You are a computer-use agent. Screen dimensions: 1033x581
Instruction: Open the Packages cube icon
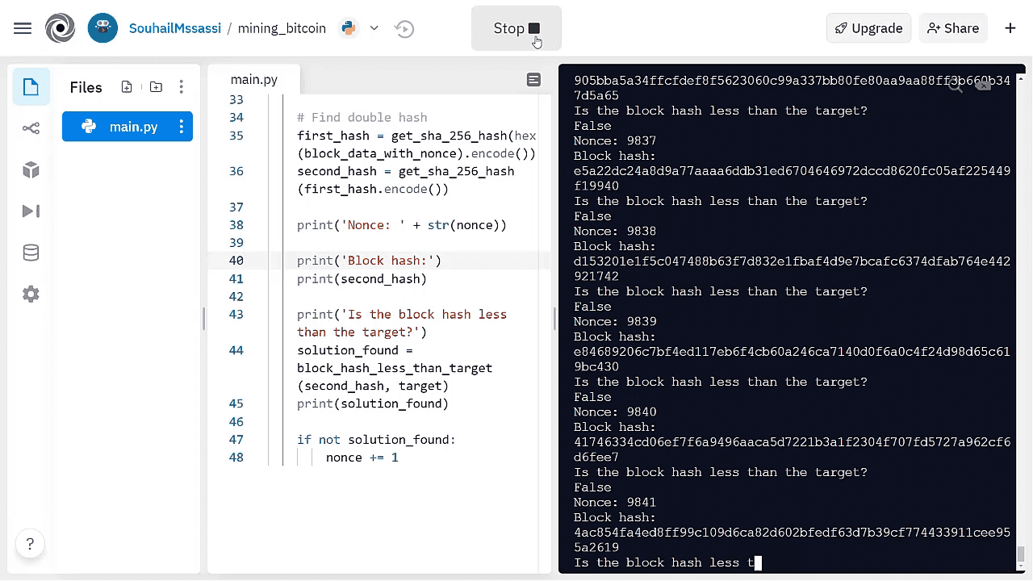point(31,169)
